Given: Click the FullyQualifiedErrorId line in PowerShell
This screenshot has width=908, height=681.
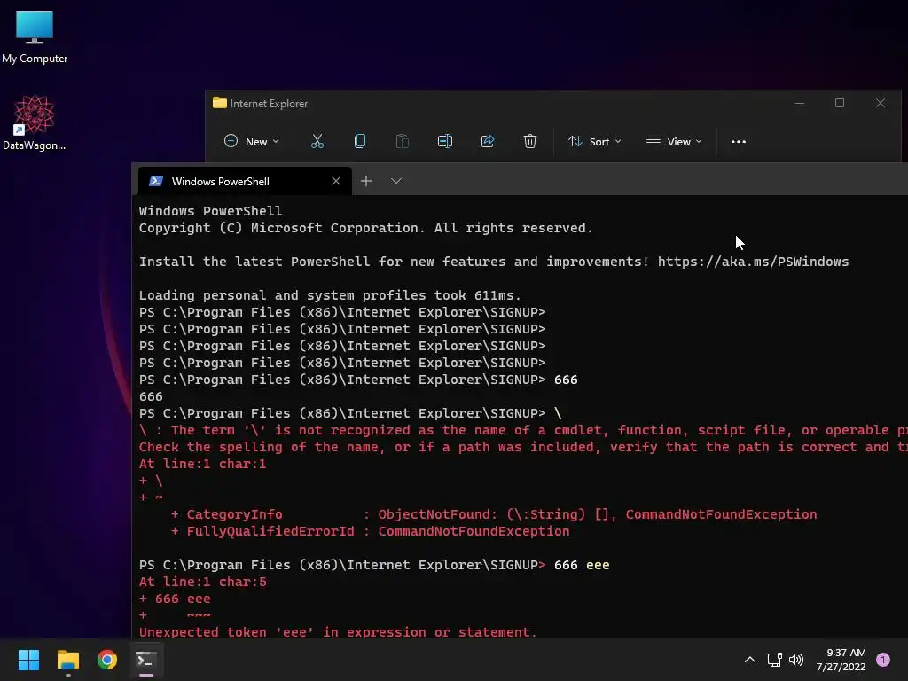Looking at the screenshot, I should coord(371,531).
